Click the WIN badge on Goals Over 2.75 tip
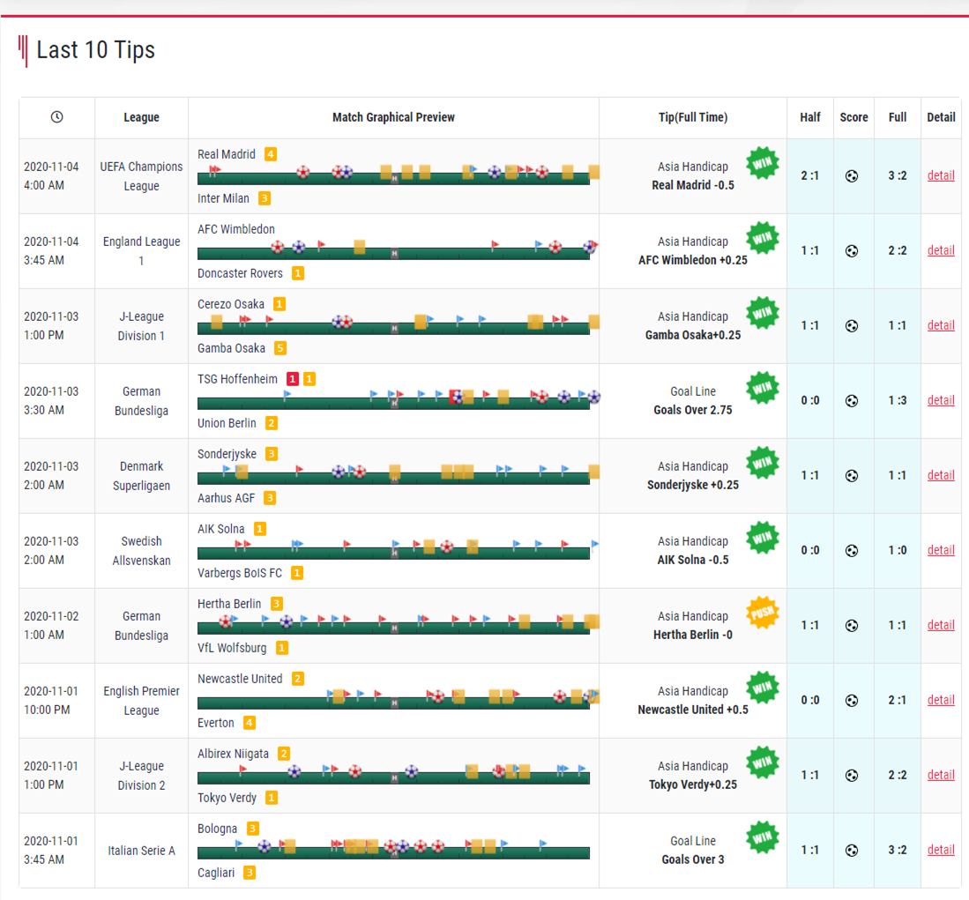The image size is (969, 900). (x=763, y=388)
